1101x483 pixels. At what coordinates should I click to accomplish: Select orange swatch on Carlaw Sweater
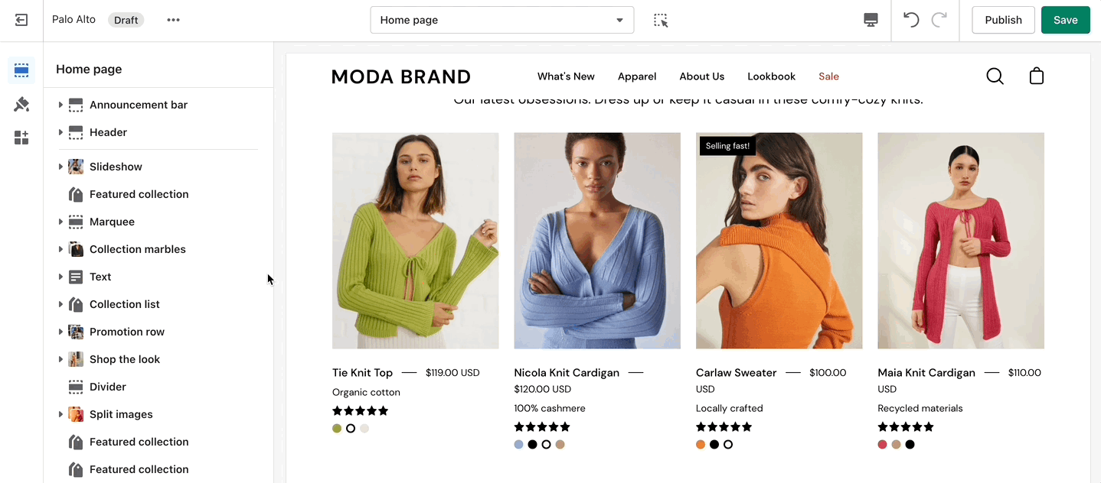point(701,444)
